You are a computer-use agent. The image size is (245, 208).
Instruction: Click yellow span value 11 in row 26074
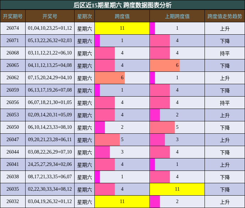coord(122,28)
